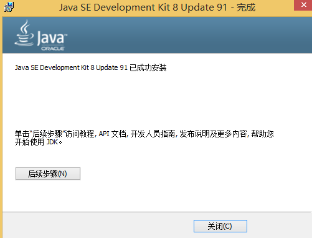Image resolution: width=312 pixels, height=238 pixels.
Task: Close the dialog with the red X
Action: tap(303, 5)
